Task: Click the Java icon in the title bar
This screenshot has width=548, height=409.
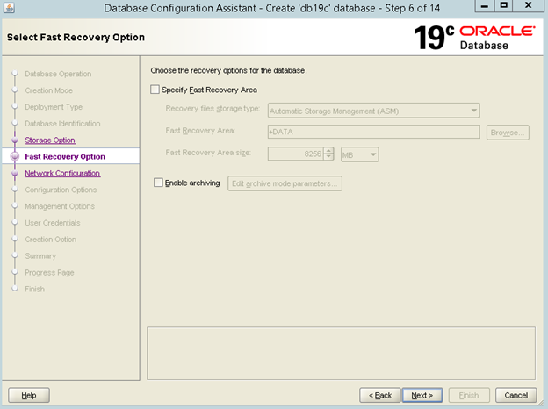Action: 9,8
